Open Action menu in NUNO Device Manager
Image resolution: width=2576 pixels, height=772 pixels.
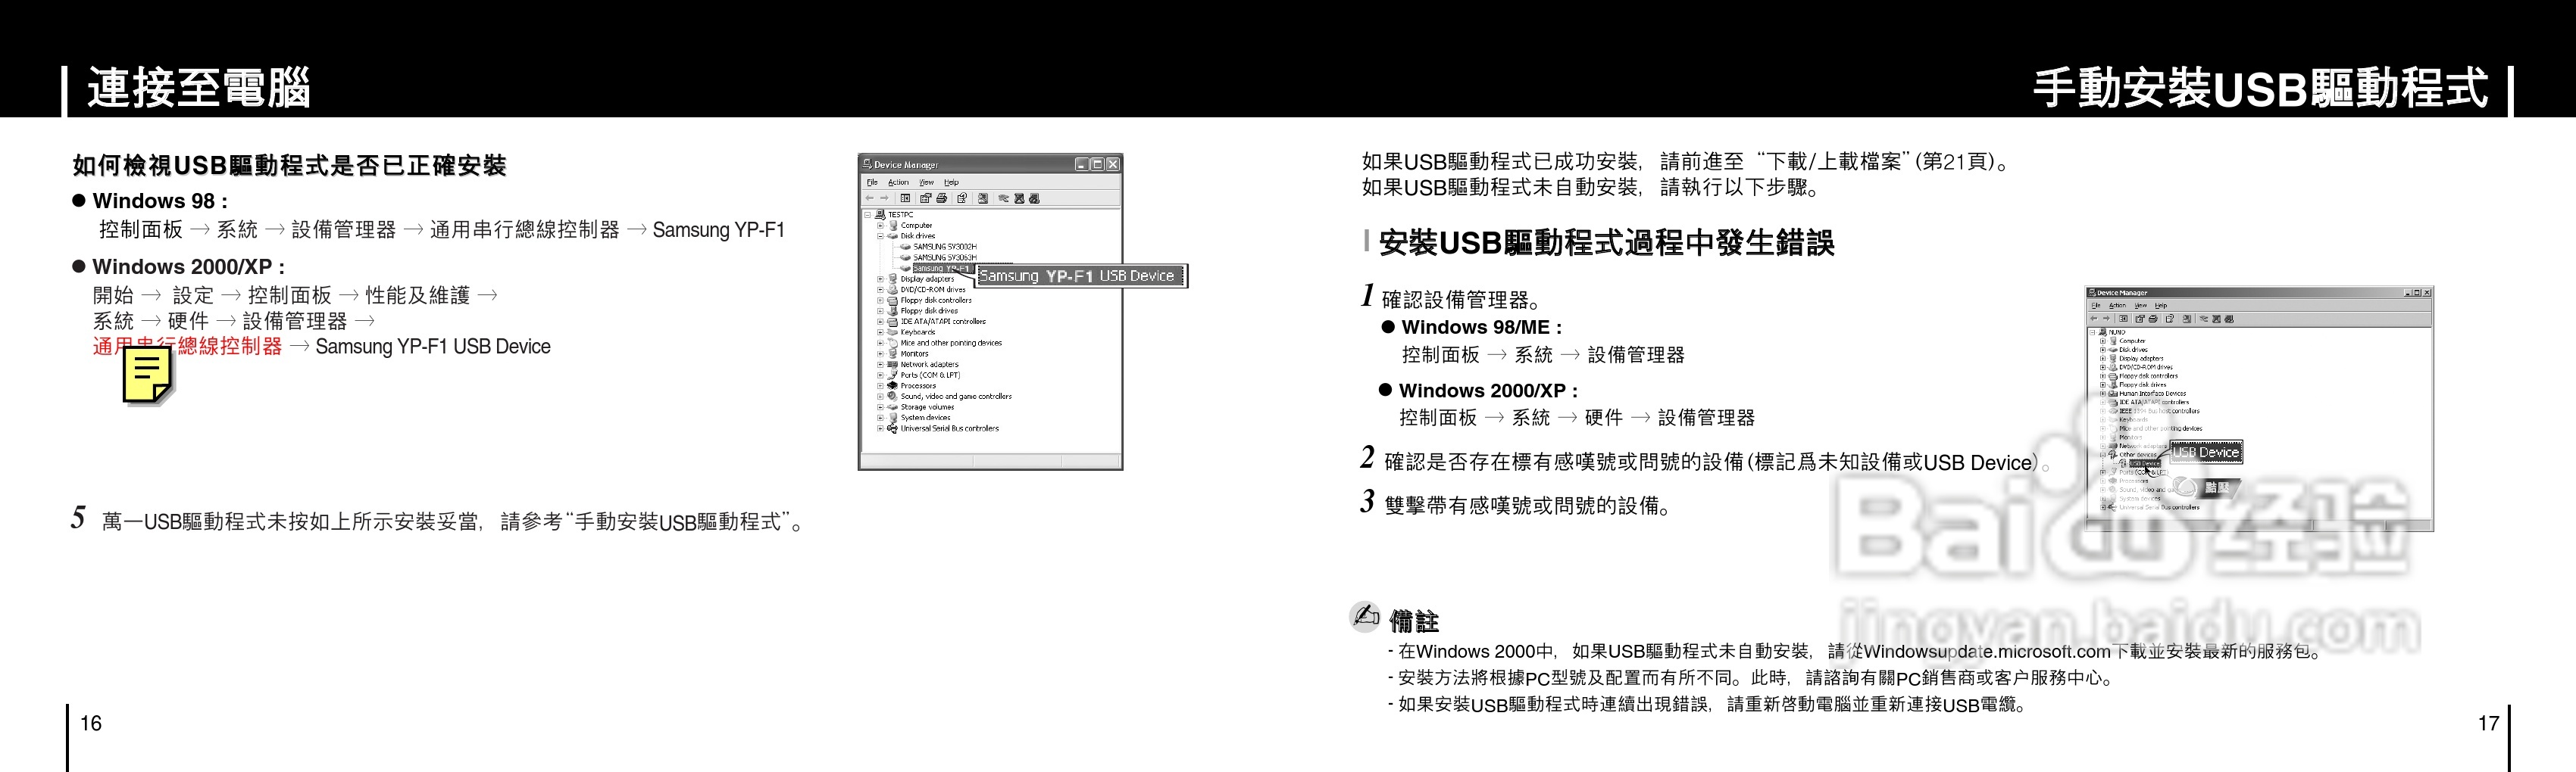[2118, 306]
